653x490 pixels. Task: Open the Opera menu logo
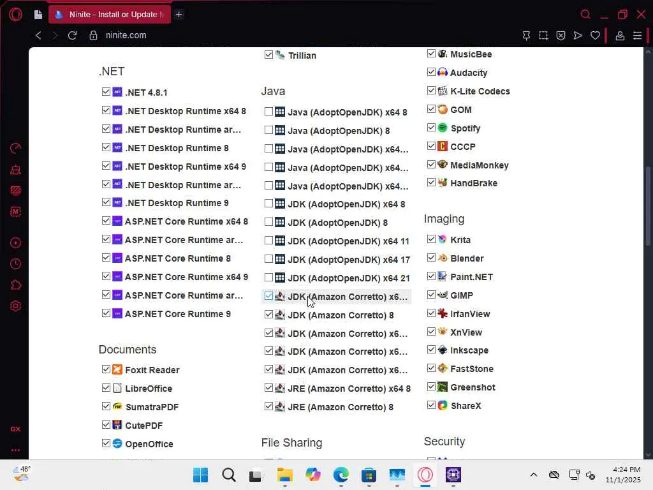[15, 15]
